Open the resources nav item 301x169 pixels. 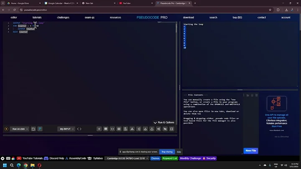(x=115, y=18)
